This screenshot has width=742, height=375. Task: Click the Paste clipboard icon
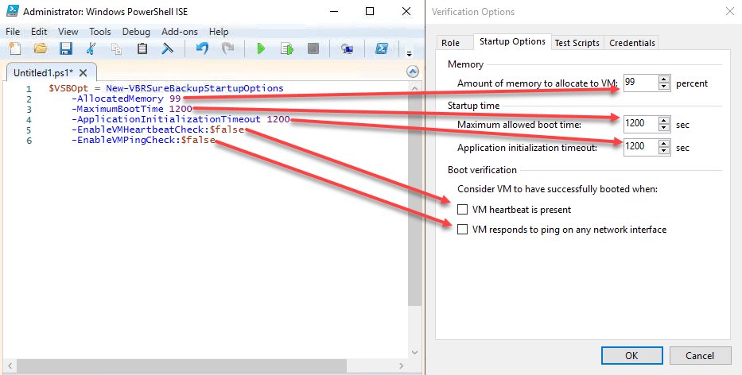(x=142, y=48)
